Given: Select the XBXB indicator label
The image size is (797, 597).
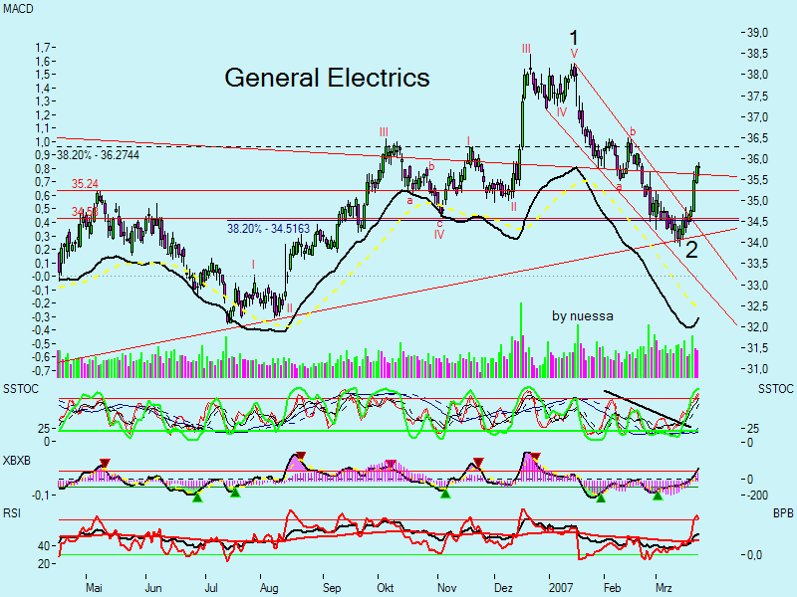Looking at the screenshot, I should [17, 461].
